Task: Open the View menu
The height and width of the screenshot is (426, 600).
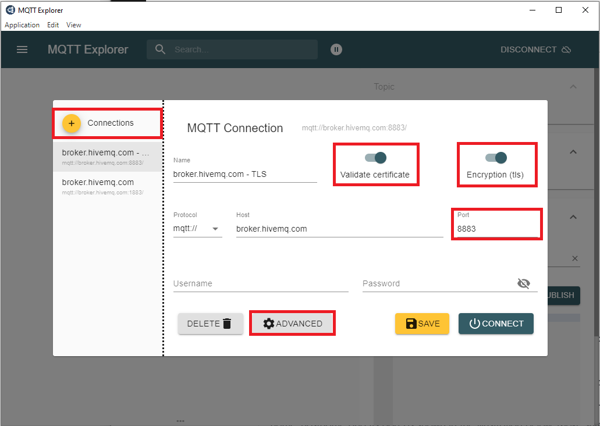Action: (74, 25)
